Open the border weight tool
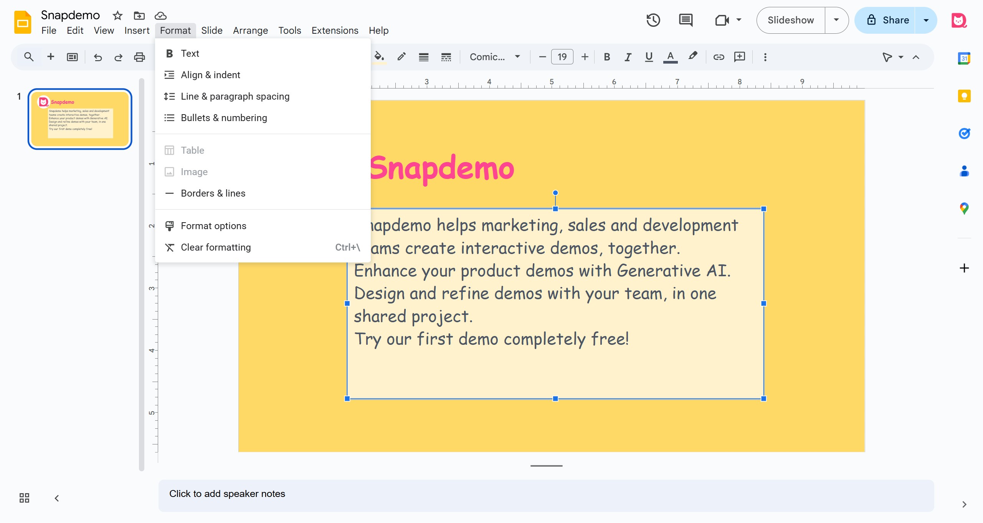983x523 pixels. [424, 57]
